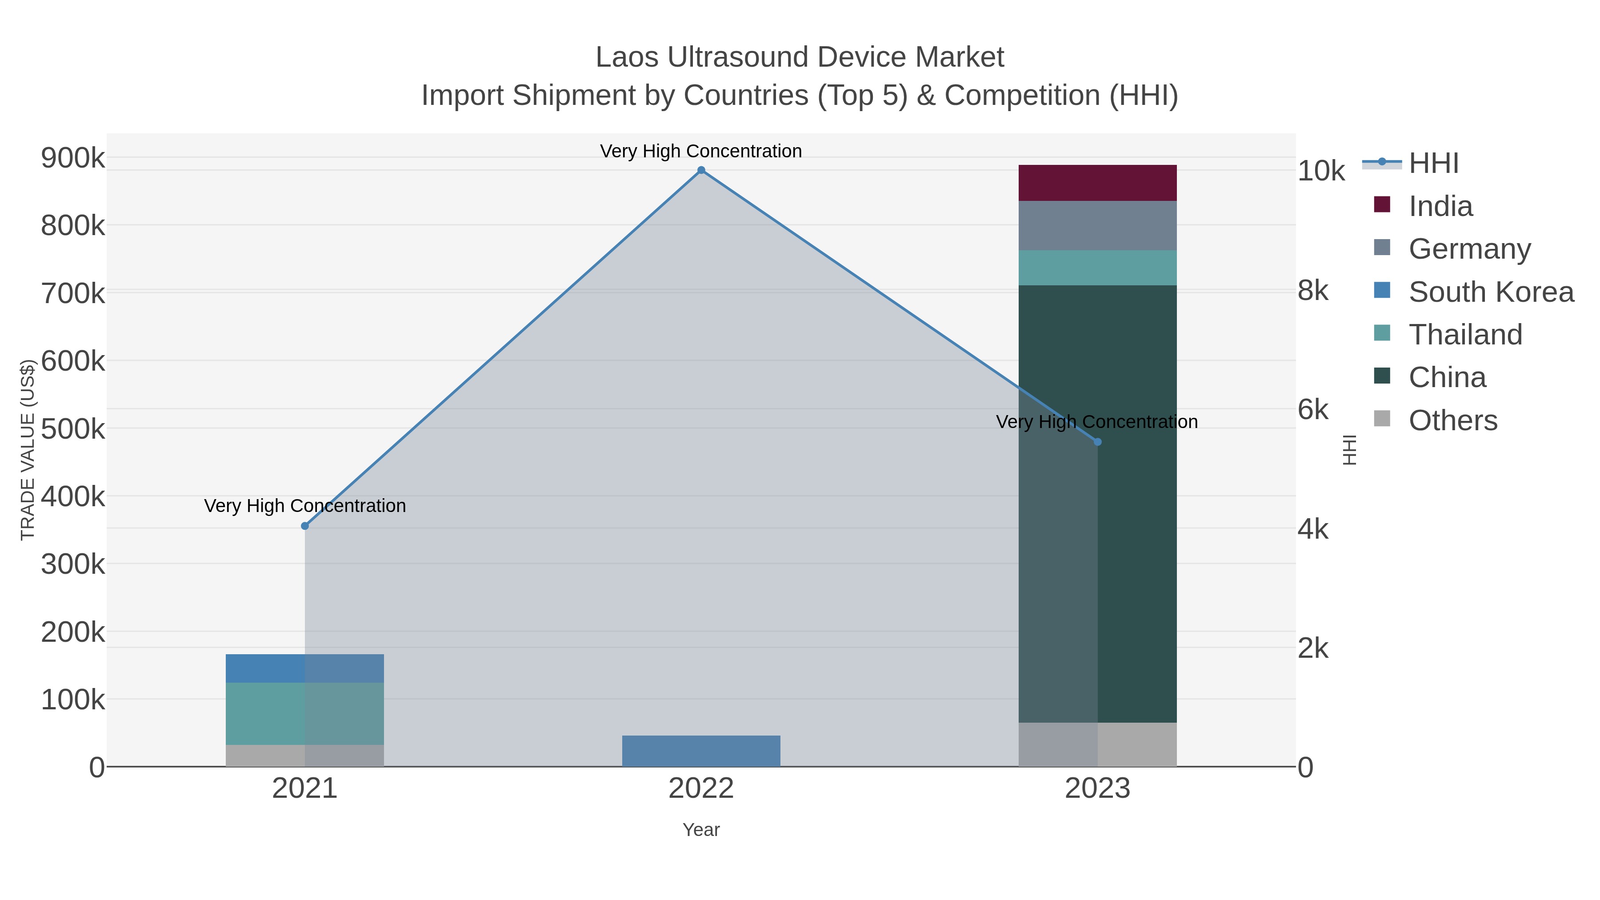This screenshot has width=1600, height=900.
Task: Toggle the South Korea legend entry
Action: point(1473,291)
